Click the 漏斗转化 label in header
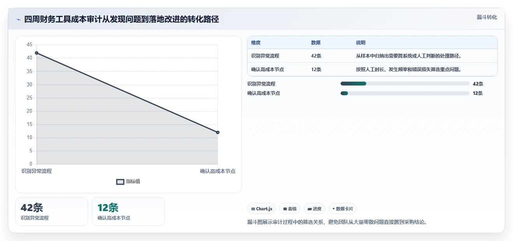This screenshot has height=241, width=513. point(487,17)
